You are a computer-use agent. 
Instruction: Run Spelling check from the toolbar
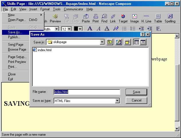click(x=170, y=18)
